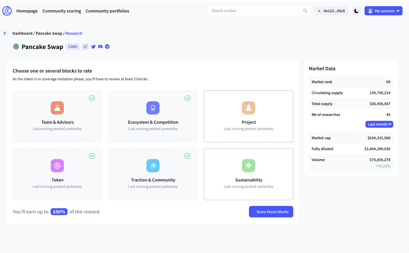Uncheck the Team & Advisors checkmark
The width and height of the screenshot is (409, 253).
(92, 98)
